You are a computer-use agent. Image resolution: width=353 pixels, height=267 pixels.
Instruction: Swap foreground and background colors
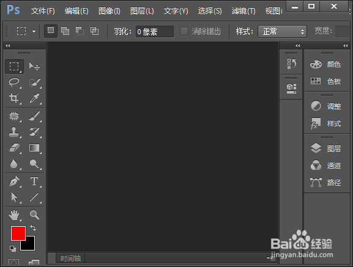click(33, 228)
